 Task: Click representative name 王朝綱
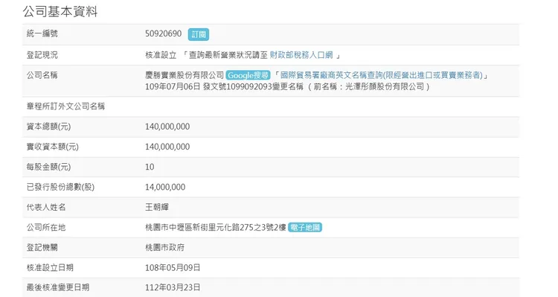[157, 207]
